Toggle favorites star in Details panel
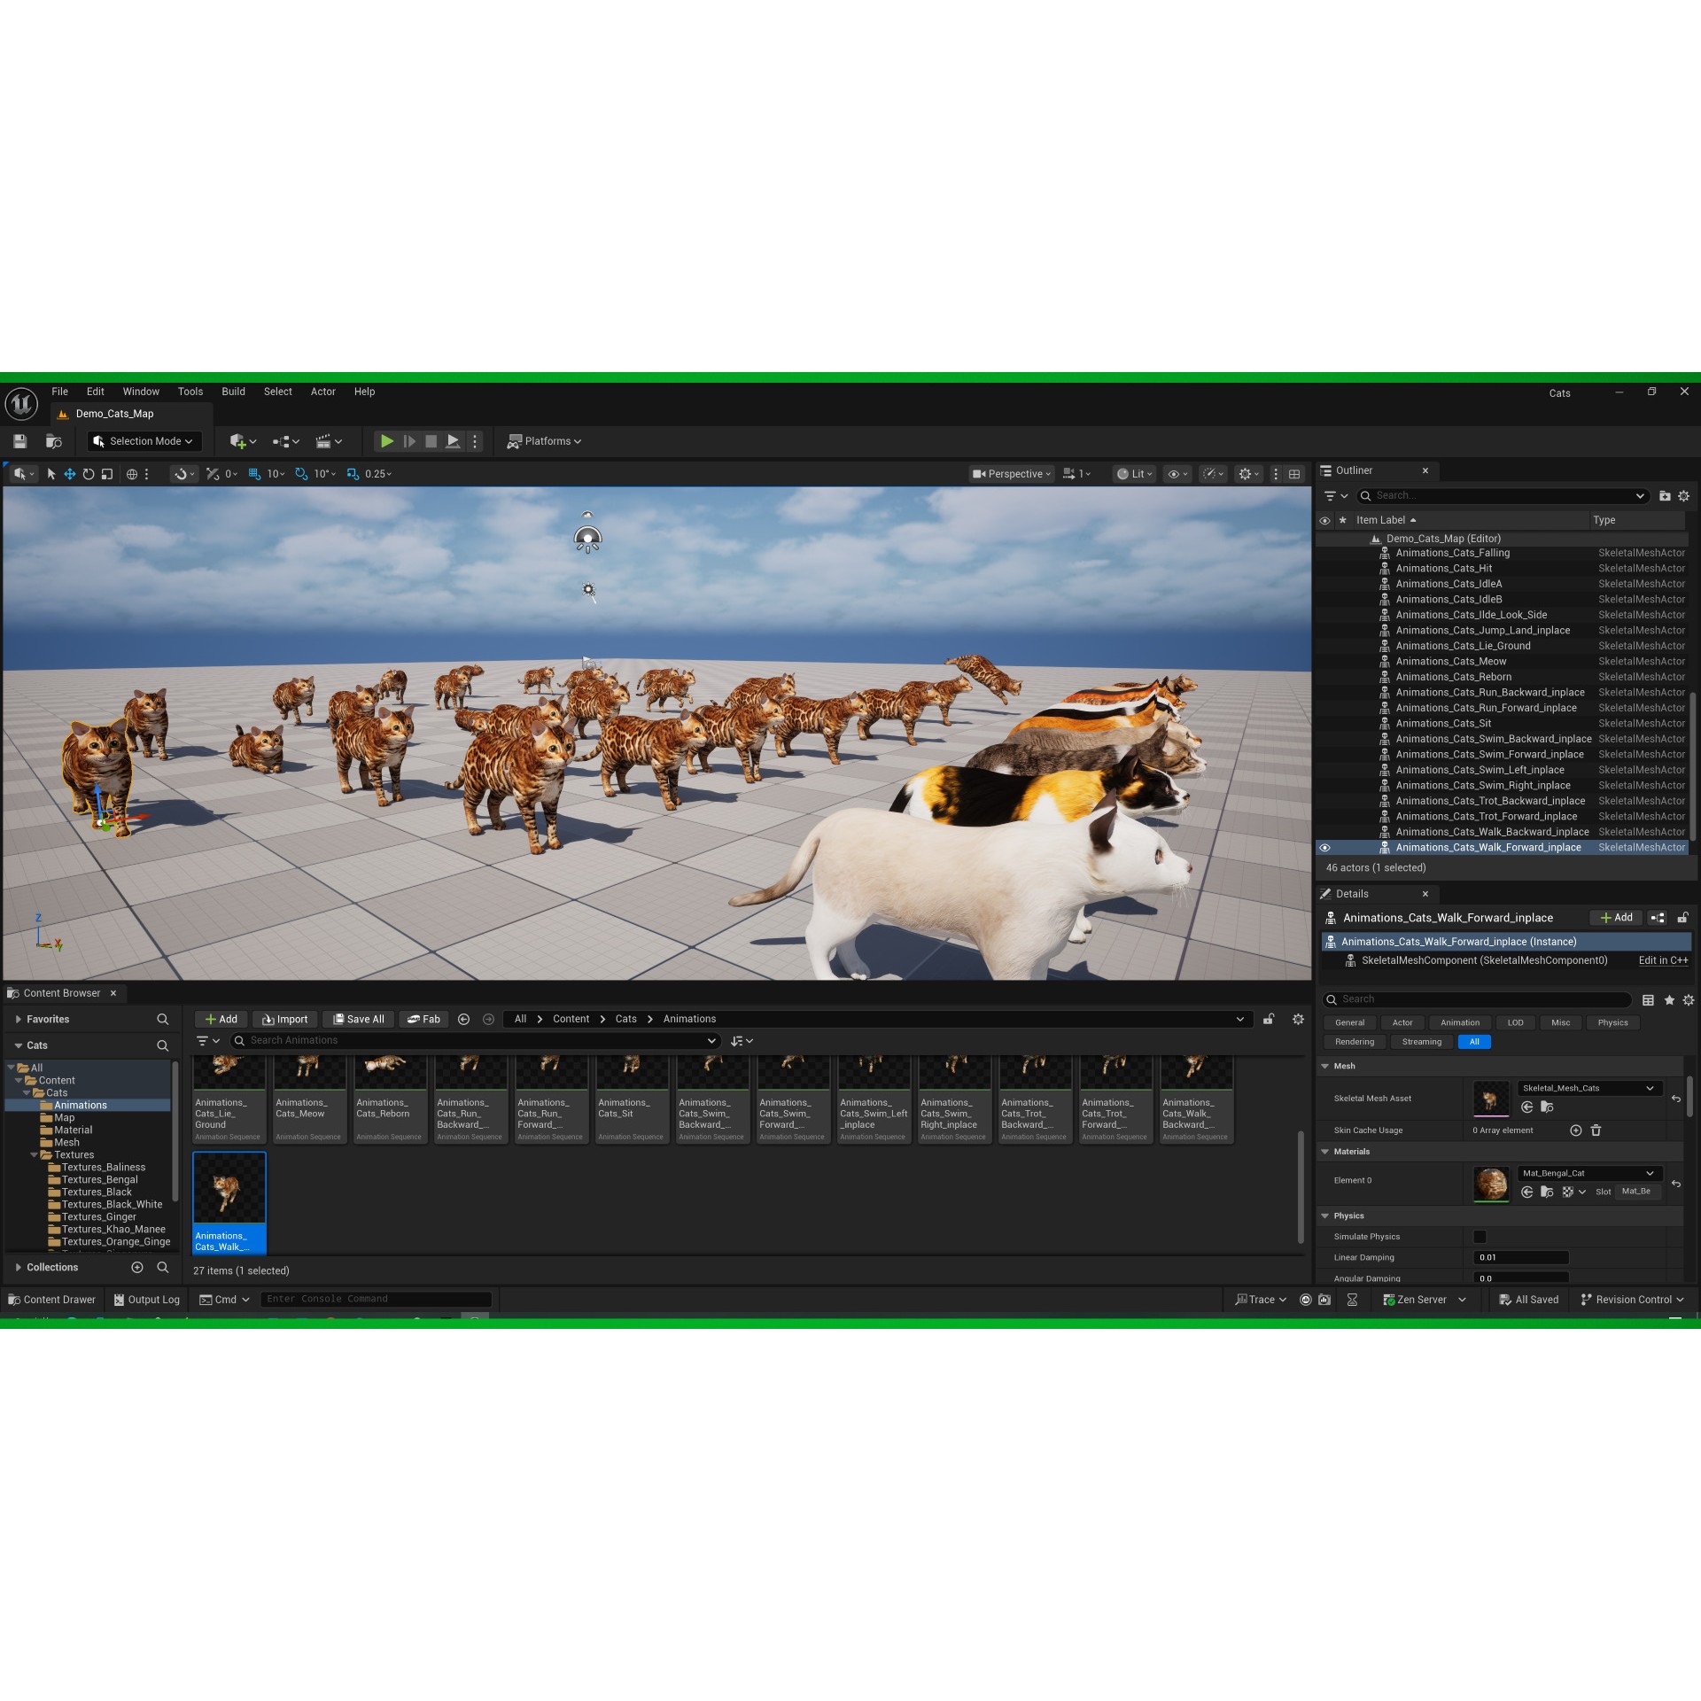This screenshot has width=1701, height=1701. (1669, 1000)
